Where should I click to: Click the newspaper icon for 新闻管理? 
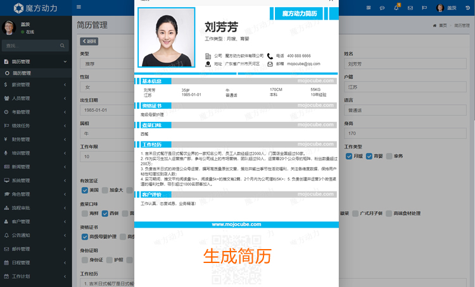(7, 167)
